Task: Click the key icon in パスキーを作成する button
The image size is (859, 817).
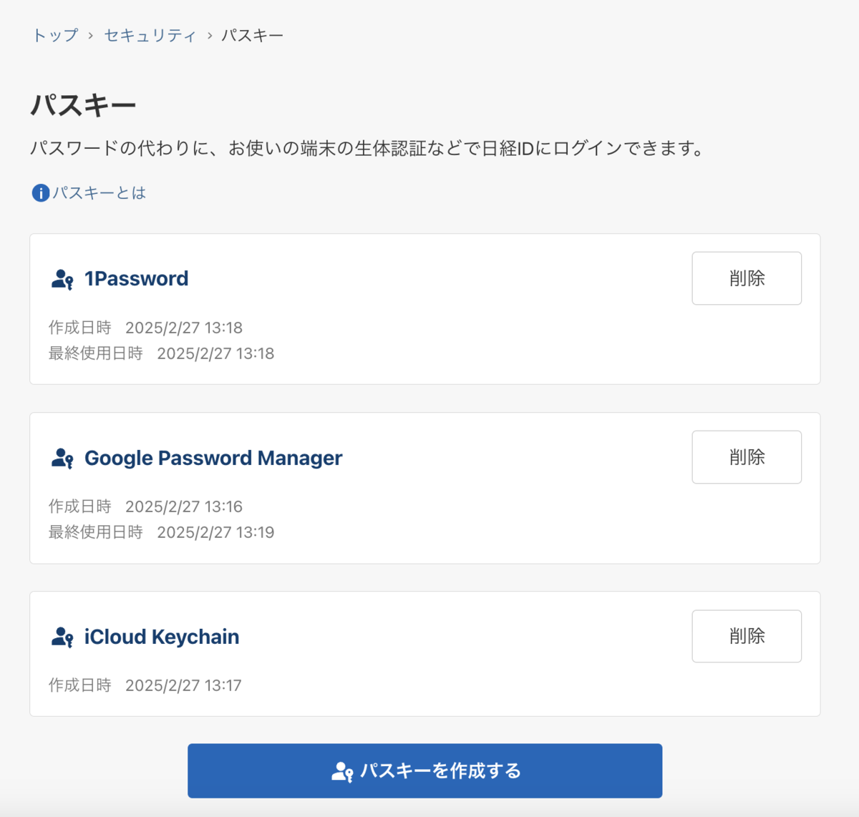Action: (342, 771)
